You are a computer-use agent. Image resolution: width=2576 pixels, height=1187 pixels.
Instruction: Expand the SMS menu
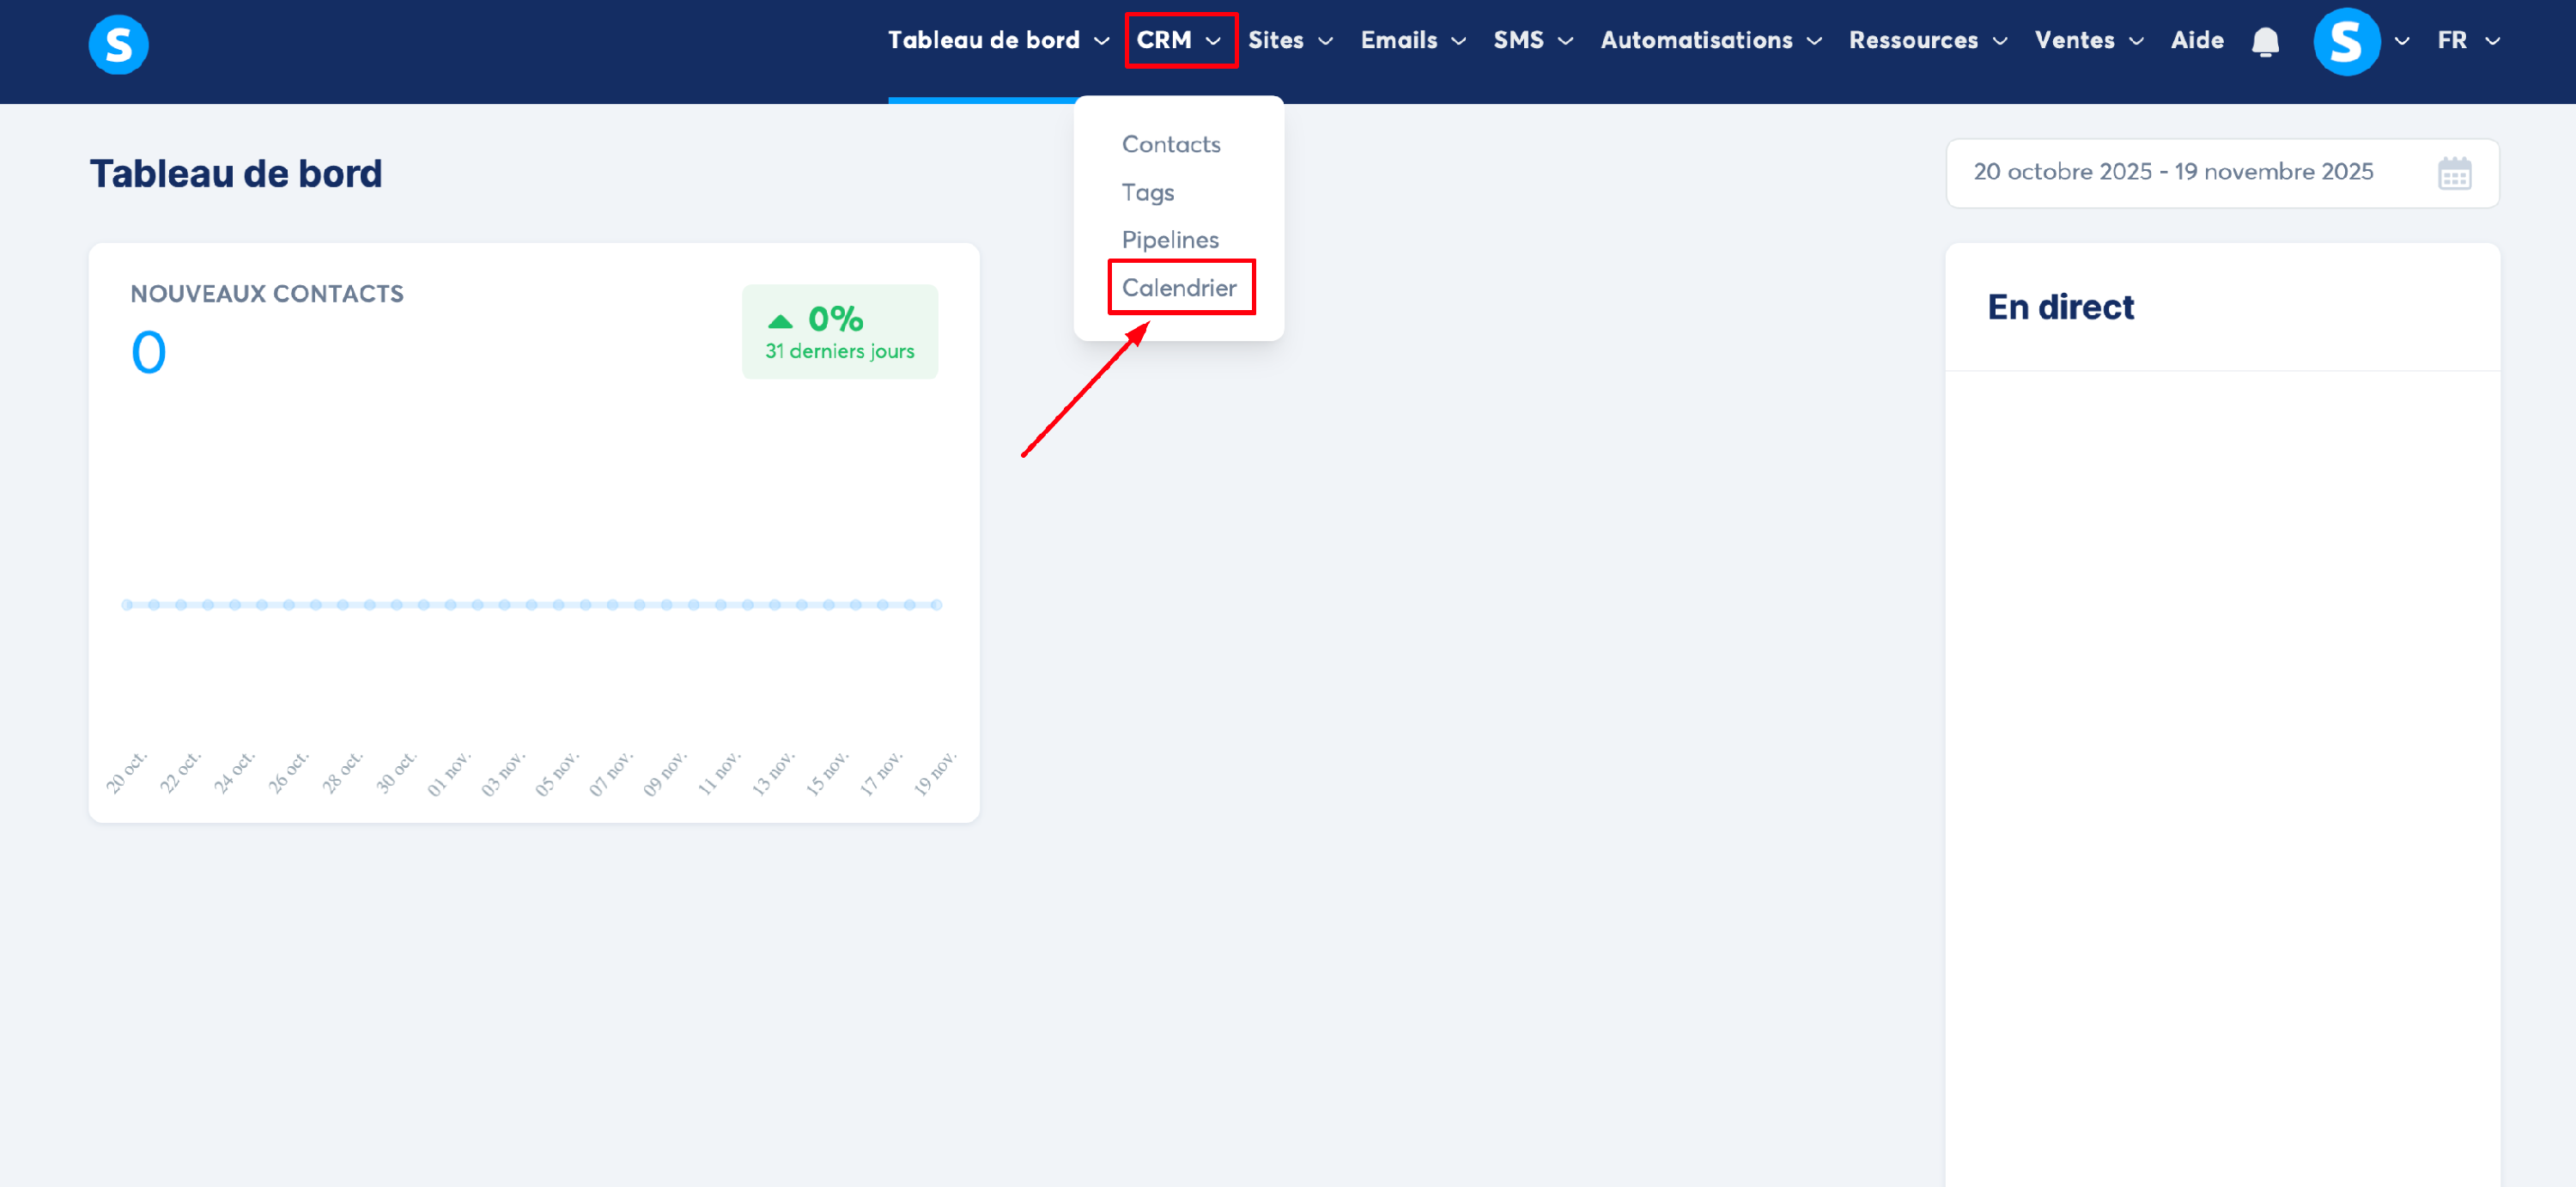(x=1532, y=41)
